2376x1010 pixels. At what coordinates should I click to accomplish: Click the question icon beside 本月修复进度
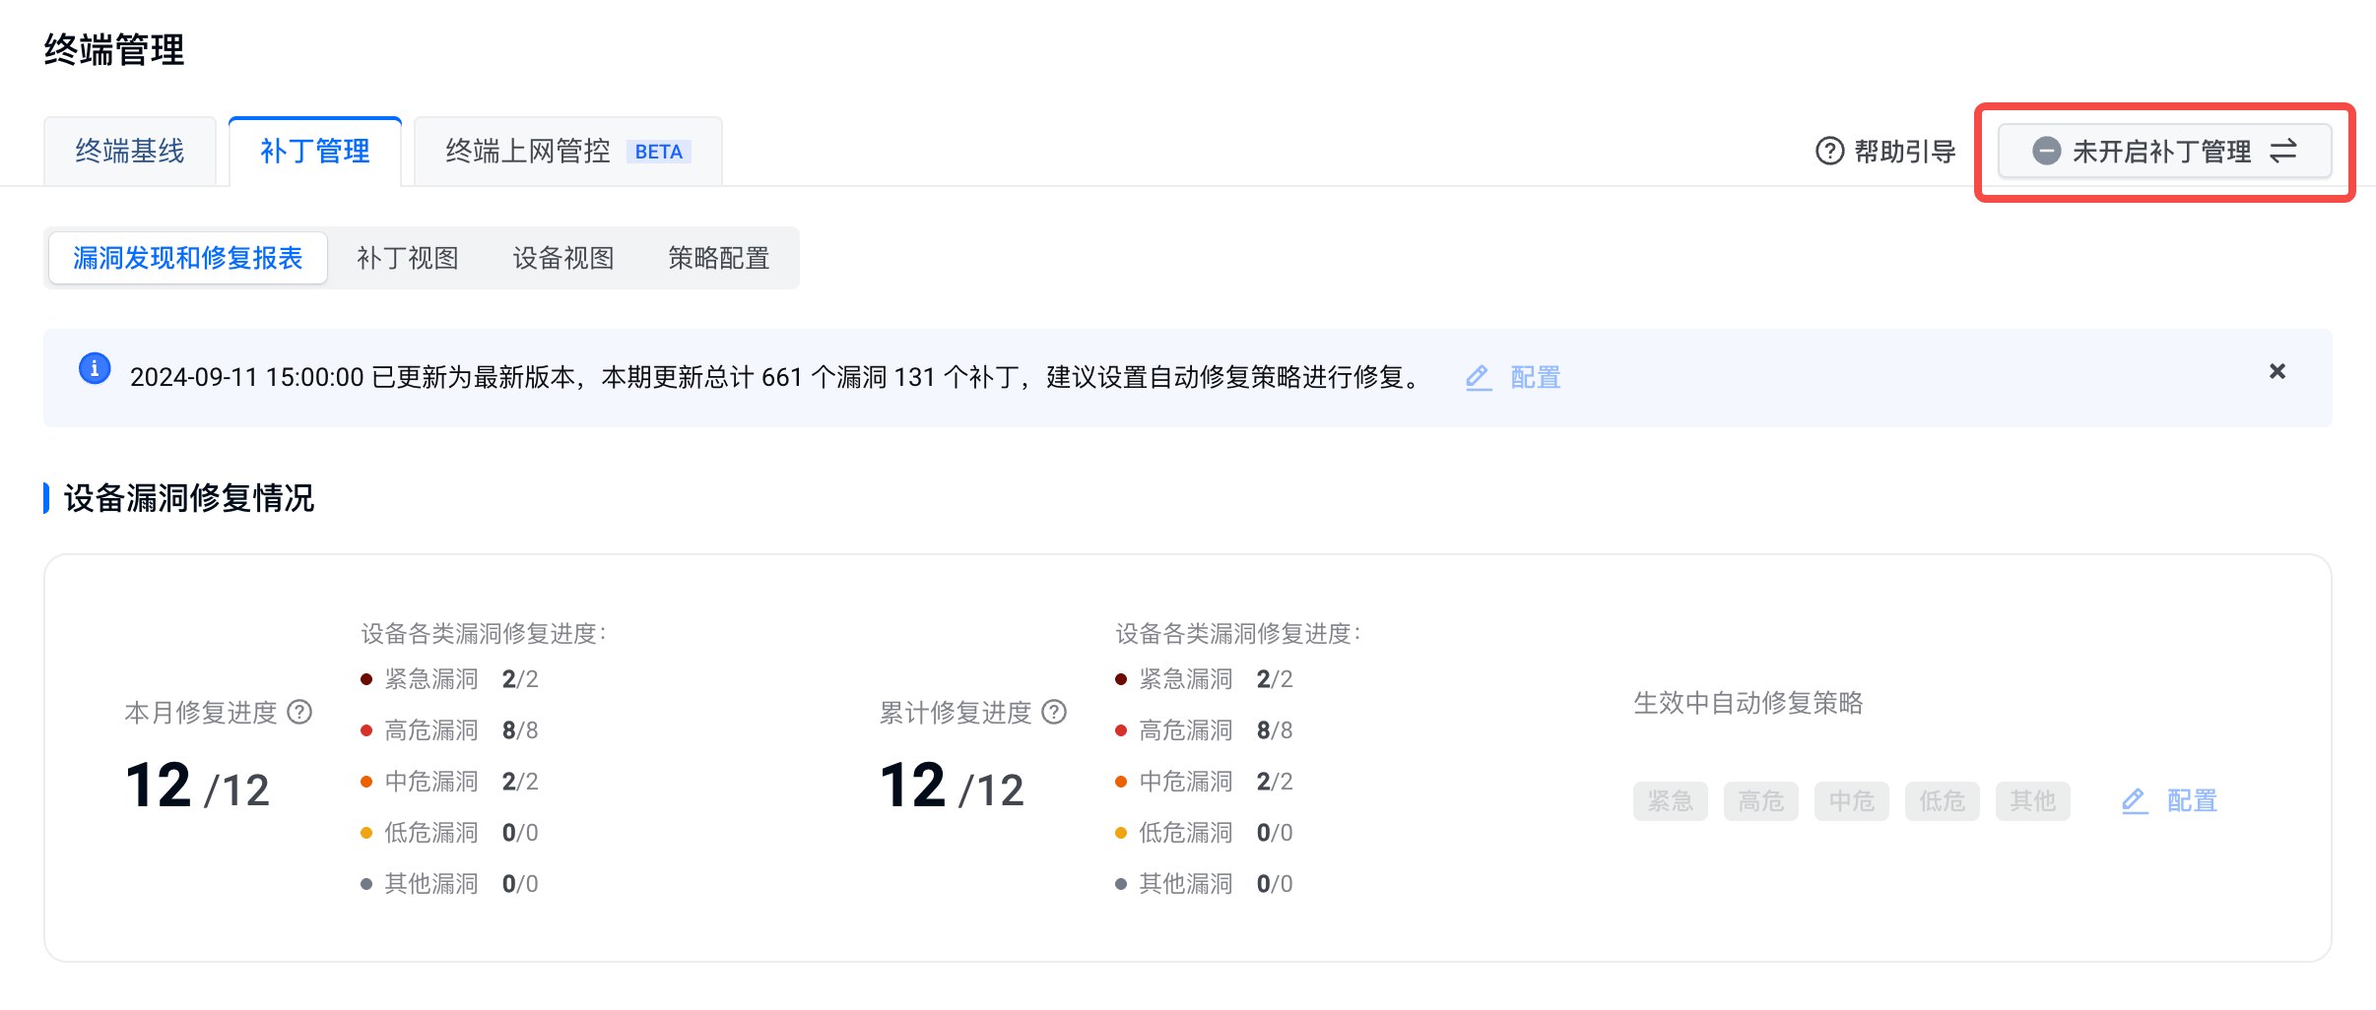click(299, 712)
